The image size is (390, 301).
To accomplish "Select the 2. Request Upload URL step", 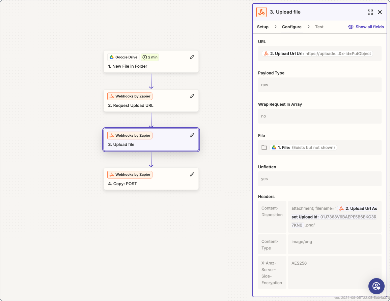I will 151,100.
